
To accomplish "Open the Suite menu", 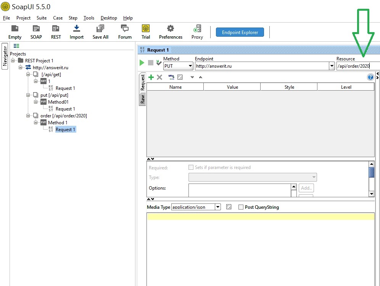I will pyautogui.click(x=42, y=18).
